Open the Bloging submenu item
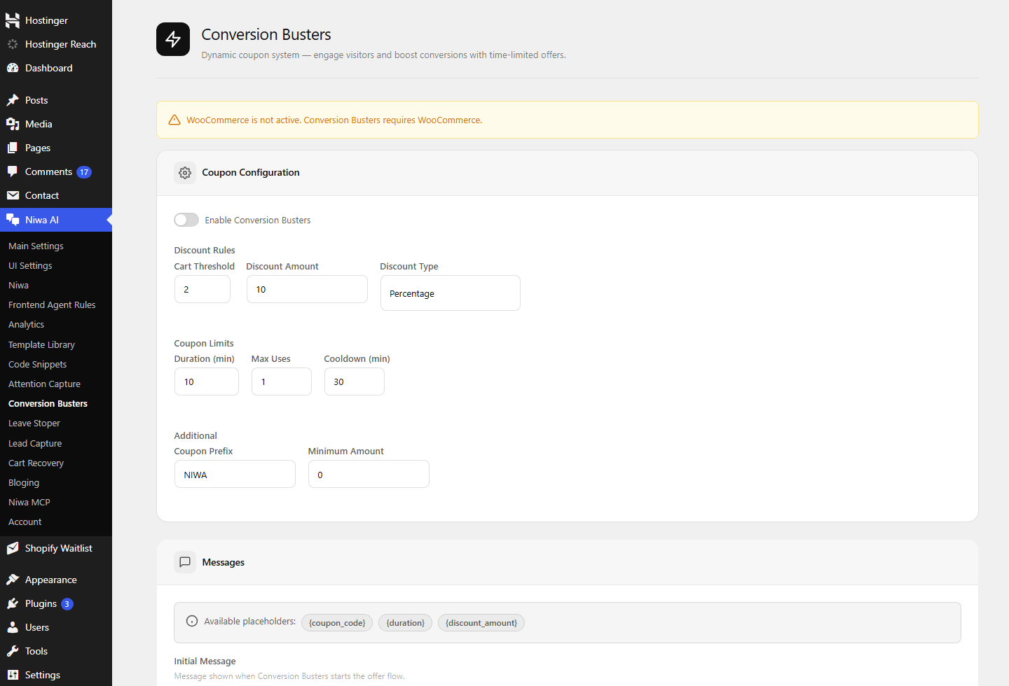The width and height of the screenshot is (1009, 686). click(x=24, y=482)
